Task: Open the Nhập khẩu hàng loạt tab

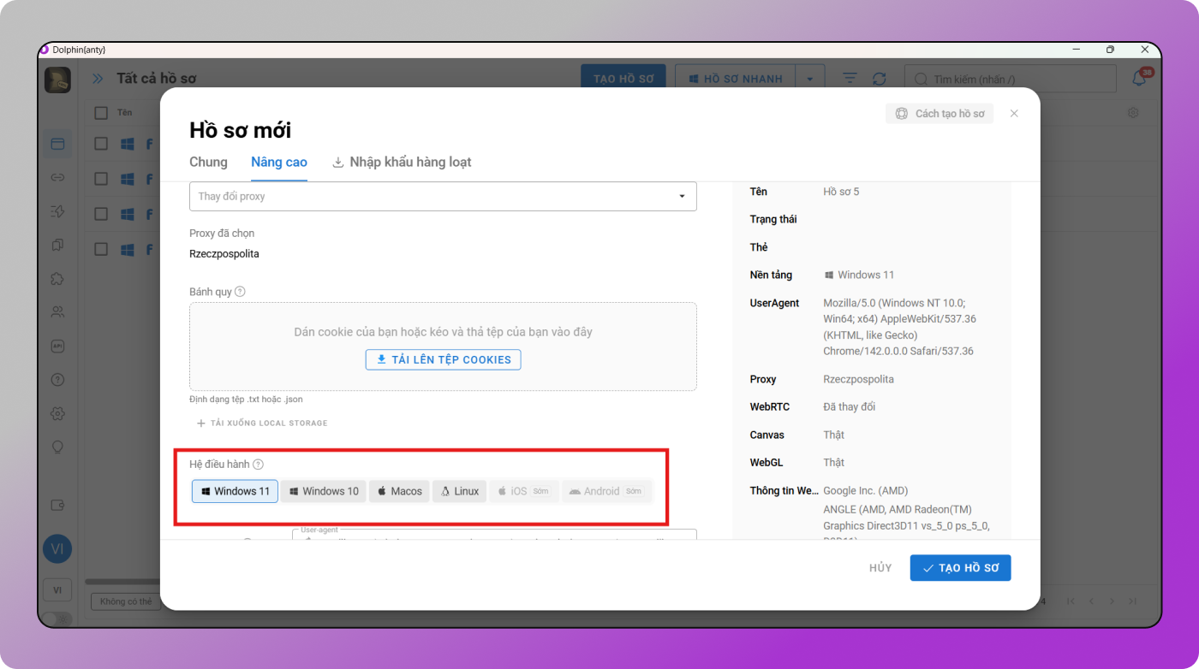Action: click(x=402, y=162)
